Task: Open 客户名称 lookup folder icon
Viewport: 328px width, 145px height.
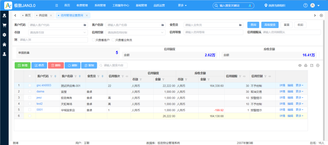Action: point(162,25)
